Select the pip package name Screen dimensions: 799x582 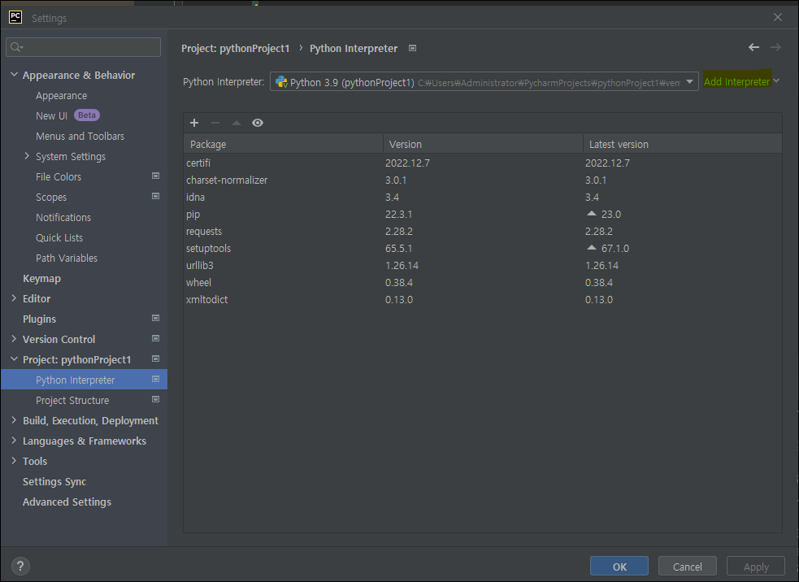[x=193, y=215]
